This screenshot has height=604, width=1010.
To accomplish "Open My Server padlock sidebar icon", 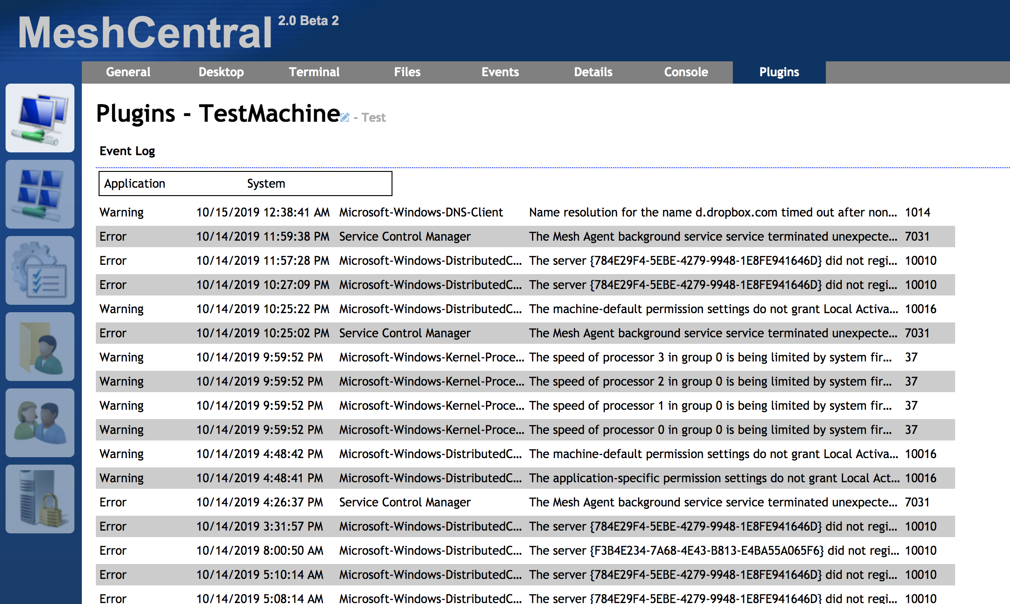I will point(40,499).
